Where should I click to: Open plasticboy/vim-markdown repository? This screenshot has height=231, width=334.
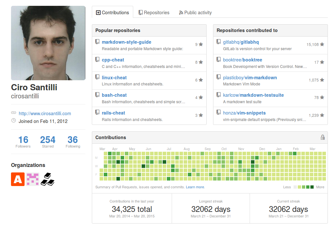pos(250,78)
